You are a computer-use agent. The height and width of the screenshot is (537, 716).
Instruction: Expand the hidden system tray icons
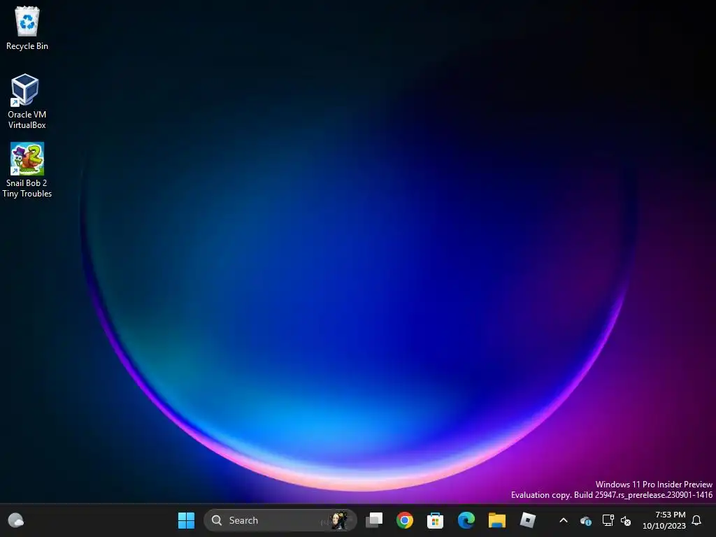point(564,520)
